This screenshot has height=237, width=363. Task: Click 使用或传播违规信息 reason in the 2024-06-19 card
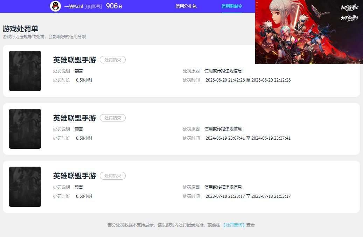[x=223, y=129]
